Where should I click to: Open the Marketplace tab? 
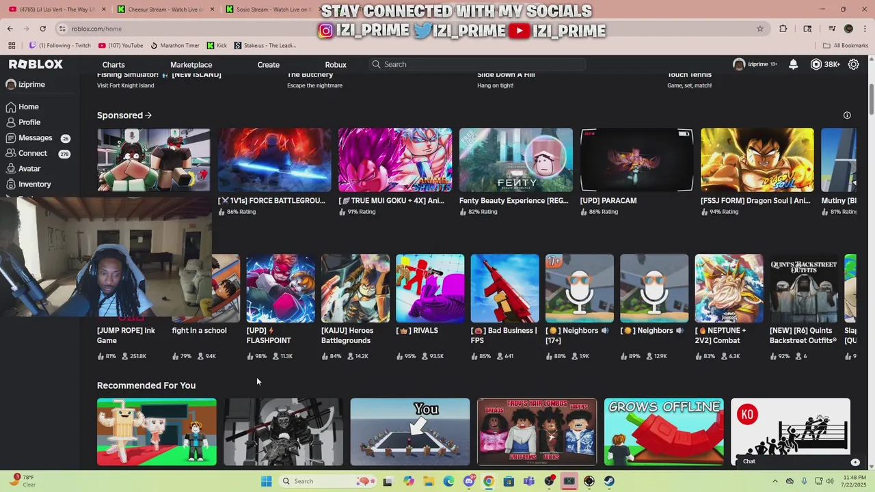coord(191,65)
